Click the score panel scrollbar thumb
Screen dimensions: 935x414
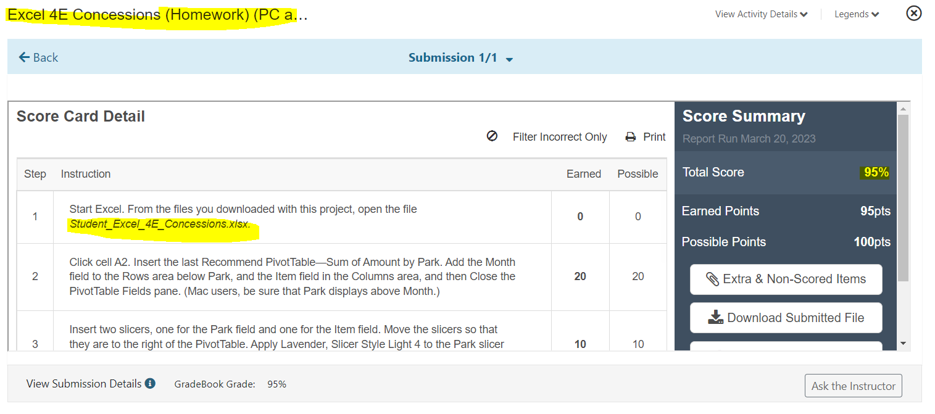point(903,197)
